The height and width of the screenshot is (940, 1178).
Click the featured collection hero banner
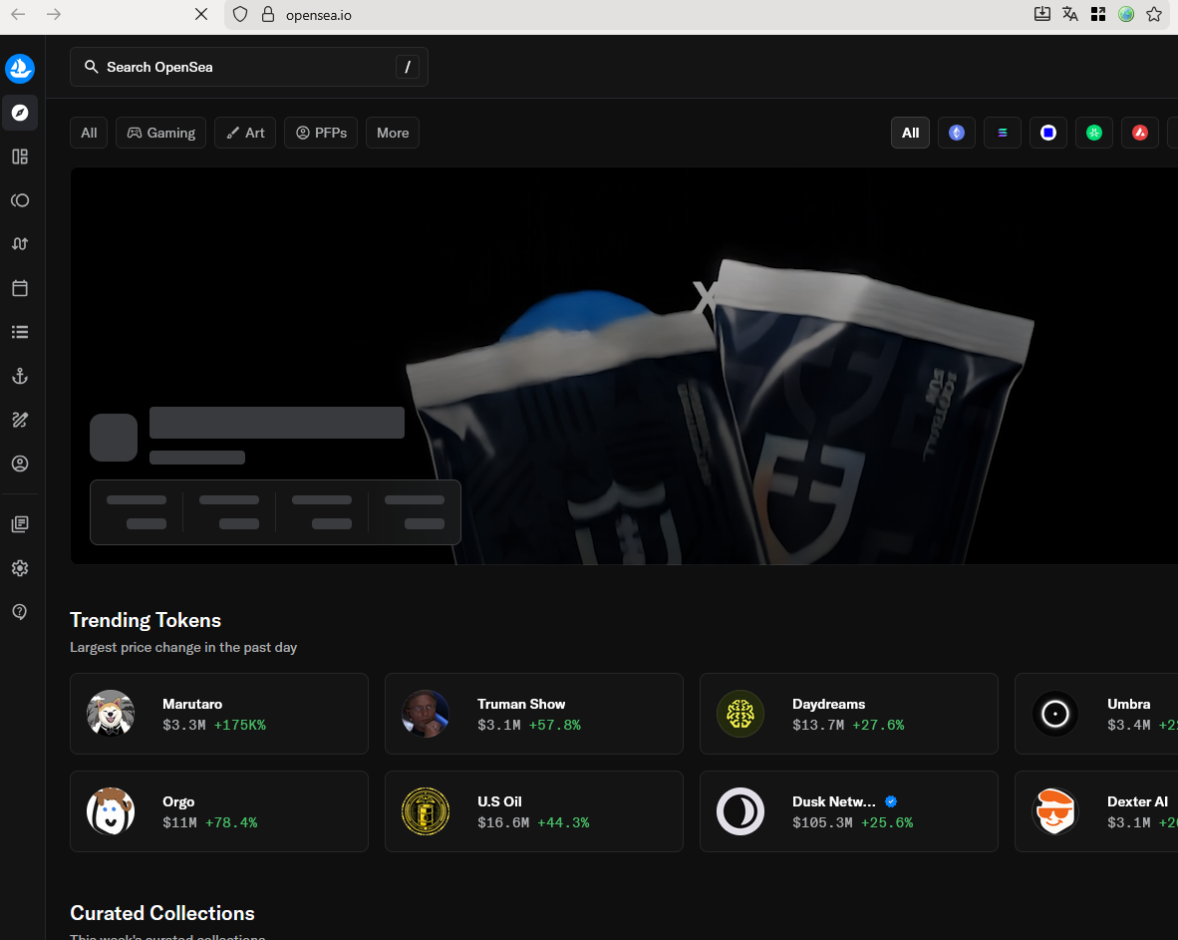[x=624, y=366]
